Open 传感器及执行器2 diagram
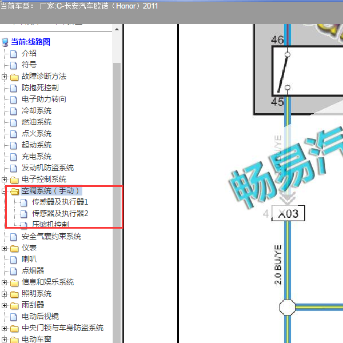Image resolution: width=343 pixels, height=343 pixels. tap(60, 213)
